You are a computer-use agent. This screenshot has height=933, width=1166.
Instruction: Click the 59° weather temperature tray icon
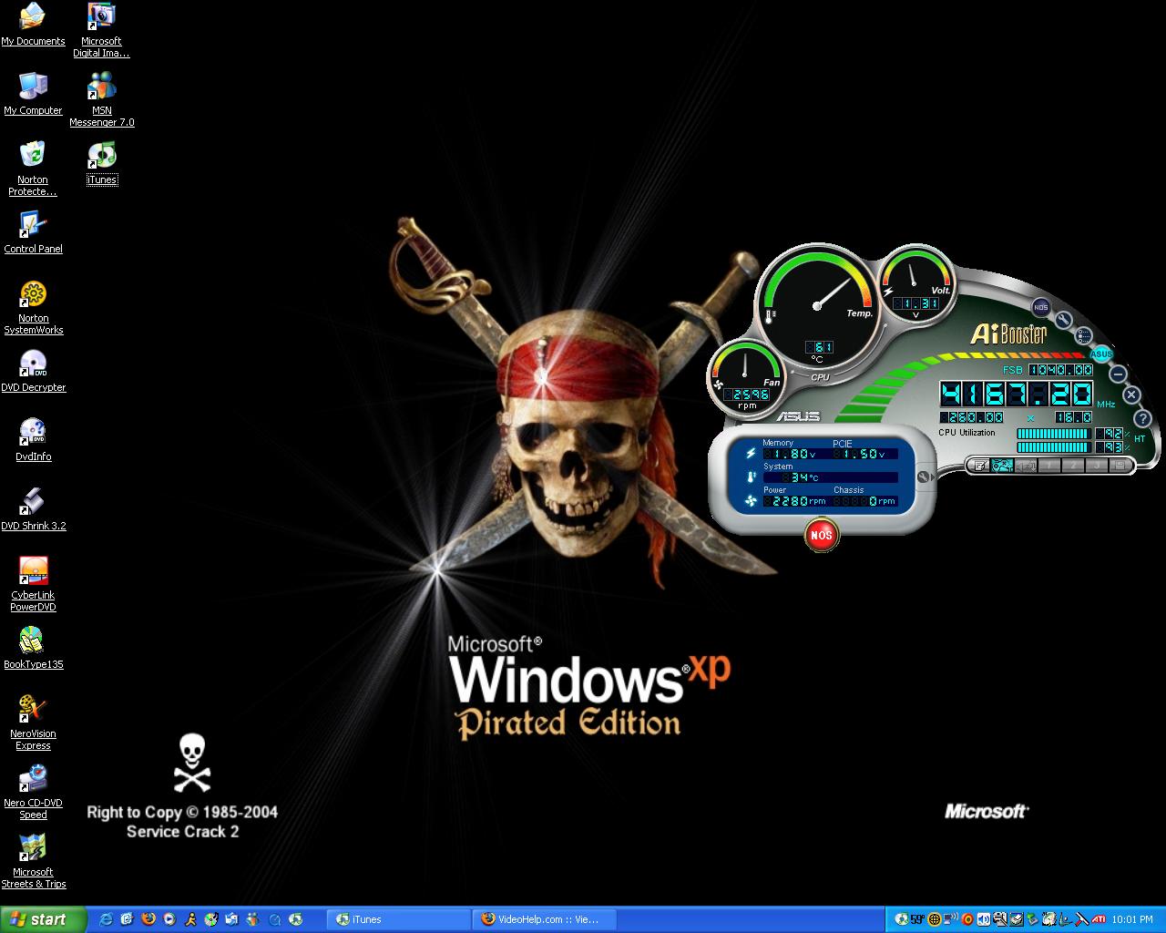[x=916, y=919]
